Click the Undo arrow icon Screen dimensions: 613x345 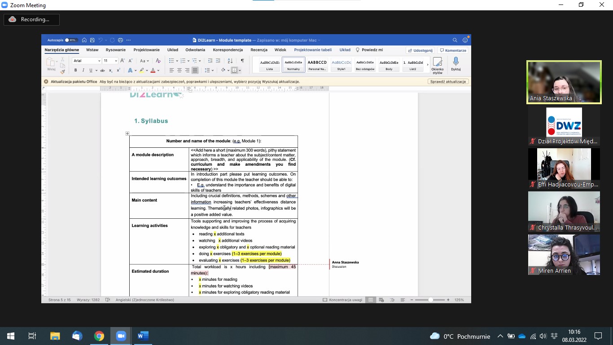[101, 40]
